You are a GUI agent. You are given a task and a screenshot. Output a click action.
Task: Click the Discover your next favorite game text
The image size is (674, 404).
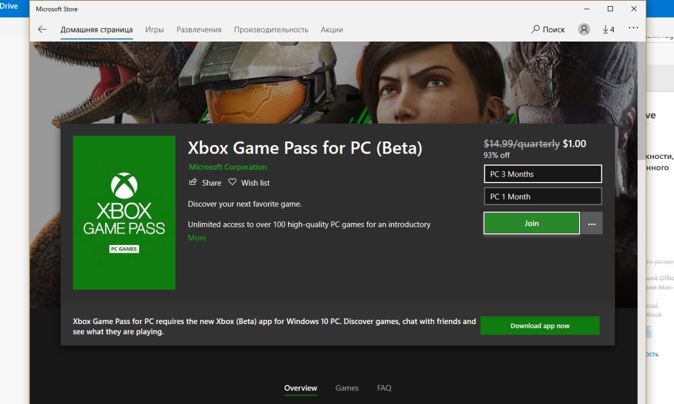point(245,204)
